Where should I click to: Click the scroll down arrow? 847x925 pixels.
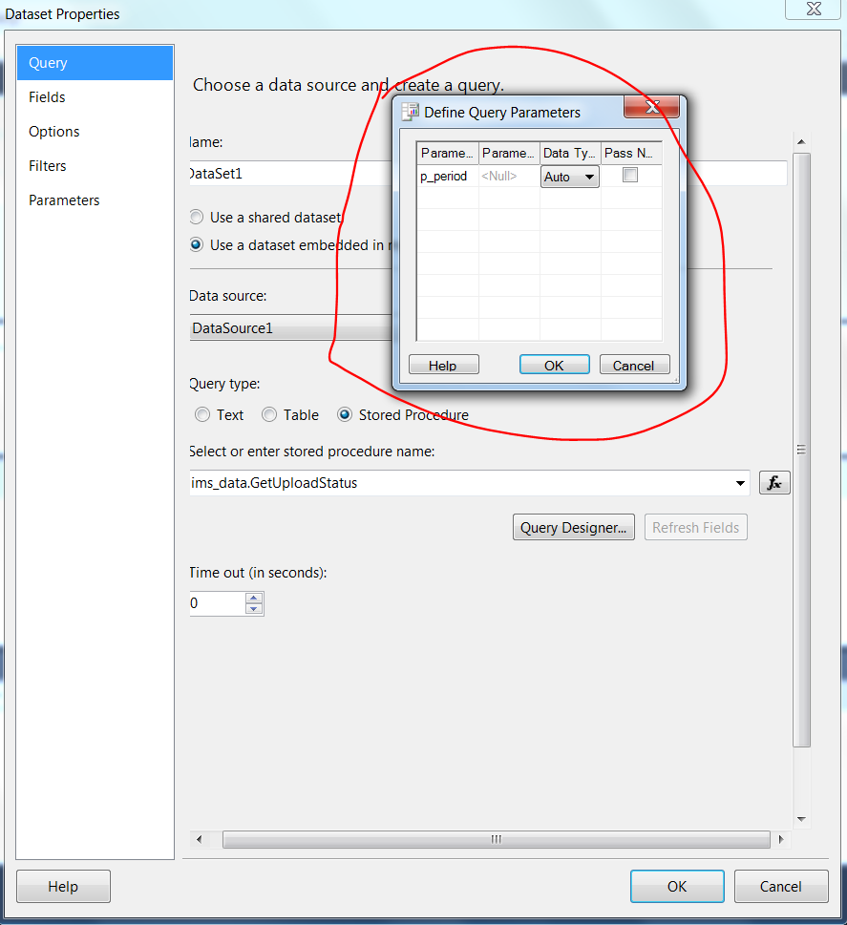point(801,819)
